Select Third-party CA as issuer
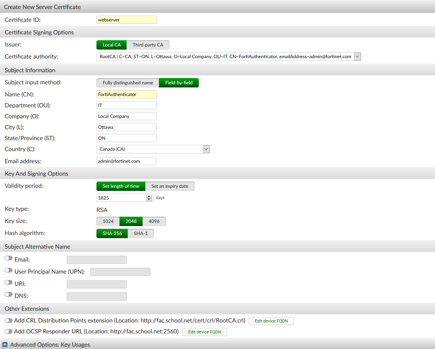Image resolution: width=435 pixels, height=349 pixels. [148, 45]
